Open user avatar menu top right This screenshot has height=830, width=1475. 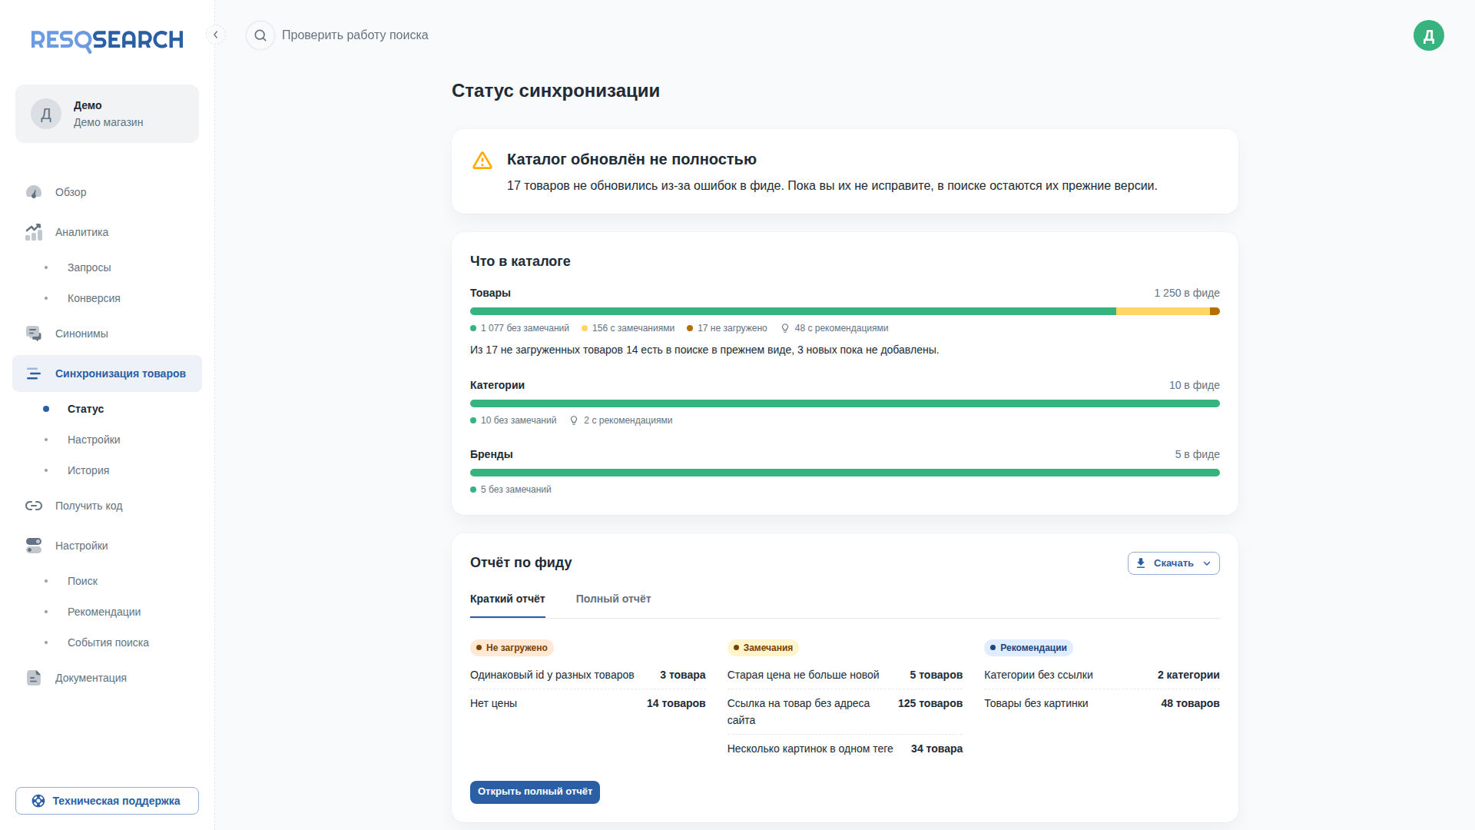(1428, 35)
